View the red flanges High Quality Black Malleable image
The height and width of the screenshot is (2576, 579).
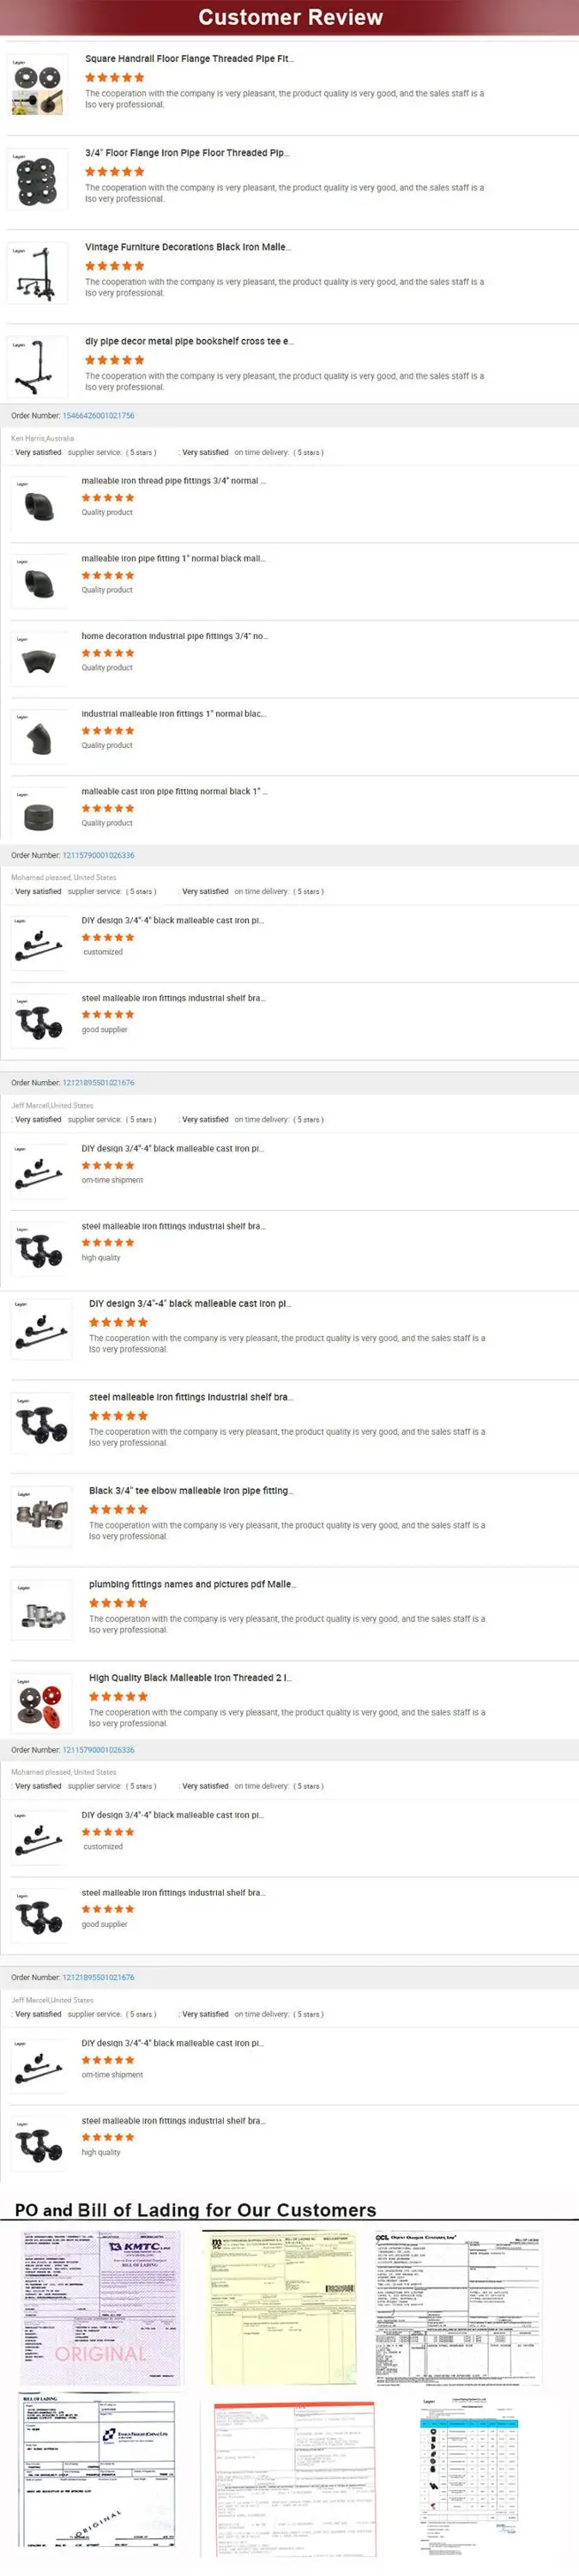[41, 1705]
